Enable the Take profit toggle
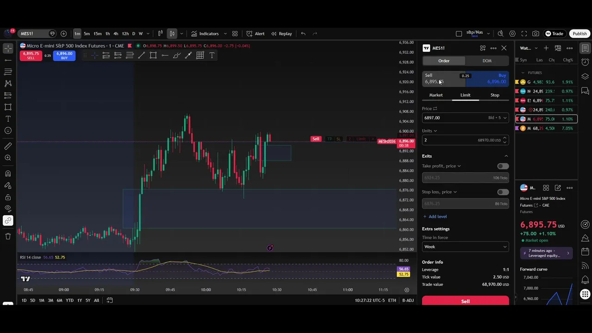This screenshot has width=592, height=333. tap(503, 166)
